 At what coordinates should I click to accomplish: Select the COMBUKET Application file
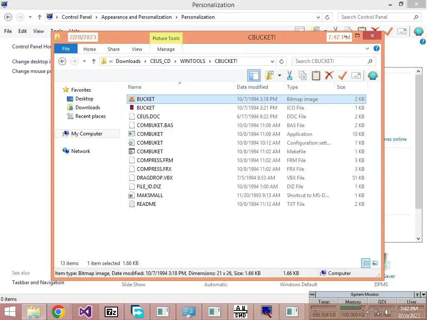point(246,134)
